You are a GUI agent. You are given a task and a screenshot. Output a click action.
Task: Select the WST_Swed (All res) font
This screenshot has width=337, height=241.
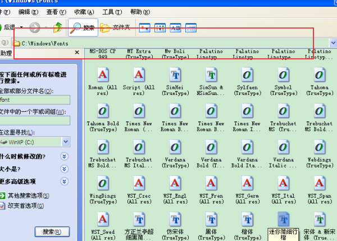[x=103, y=226]
